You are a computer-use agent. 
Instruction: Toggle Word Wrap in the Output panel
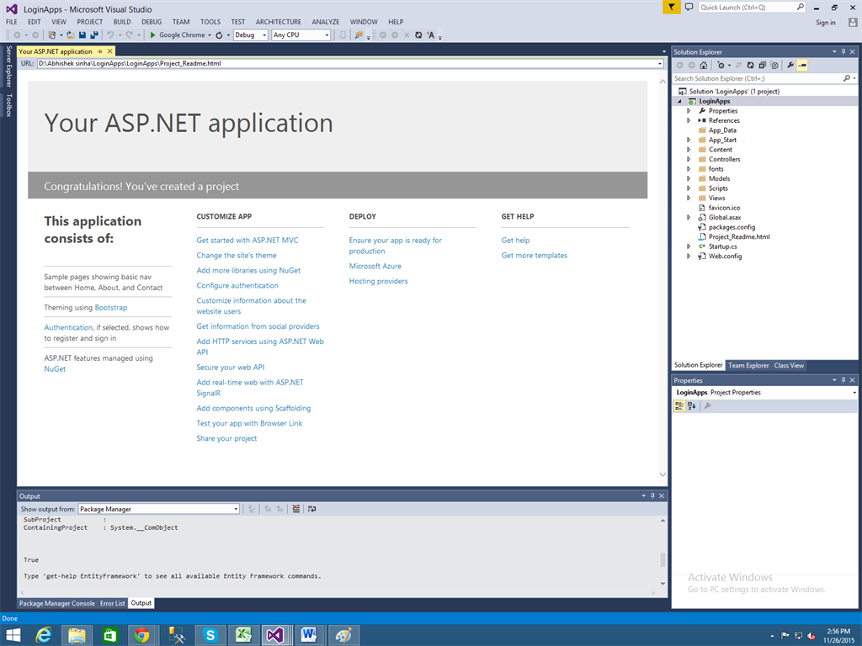tap(311, 509)
